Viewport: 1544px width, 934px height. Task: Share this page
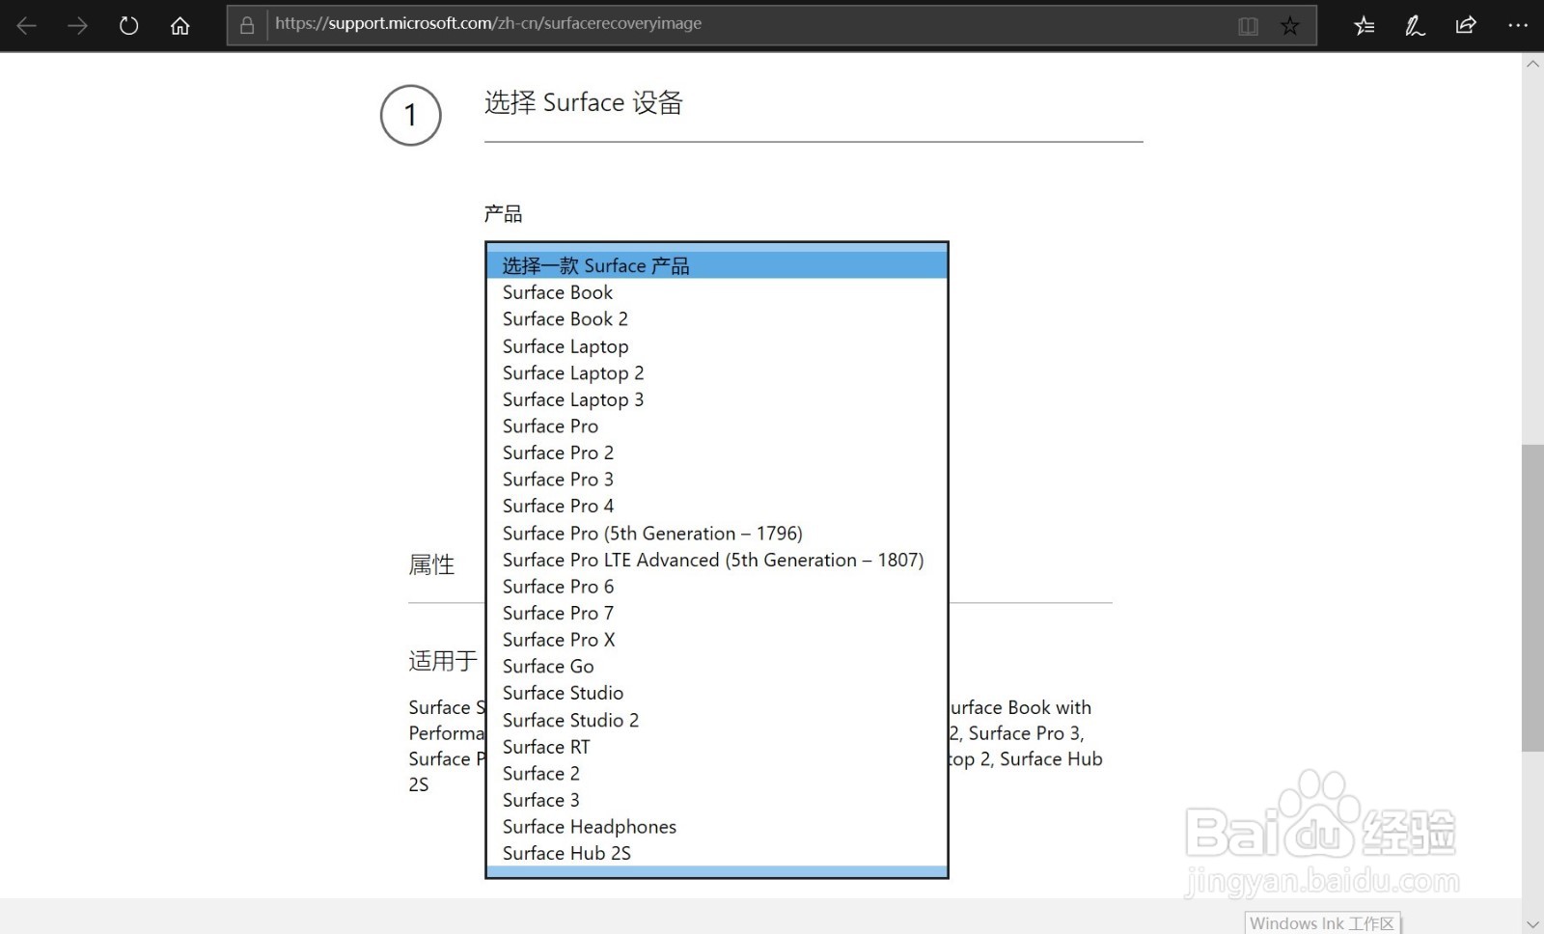1466,26
